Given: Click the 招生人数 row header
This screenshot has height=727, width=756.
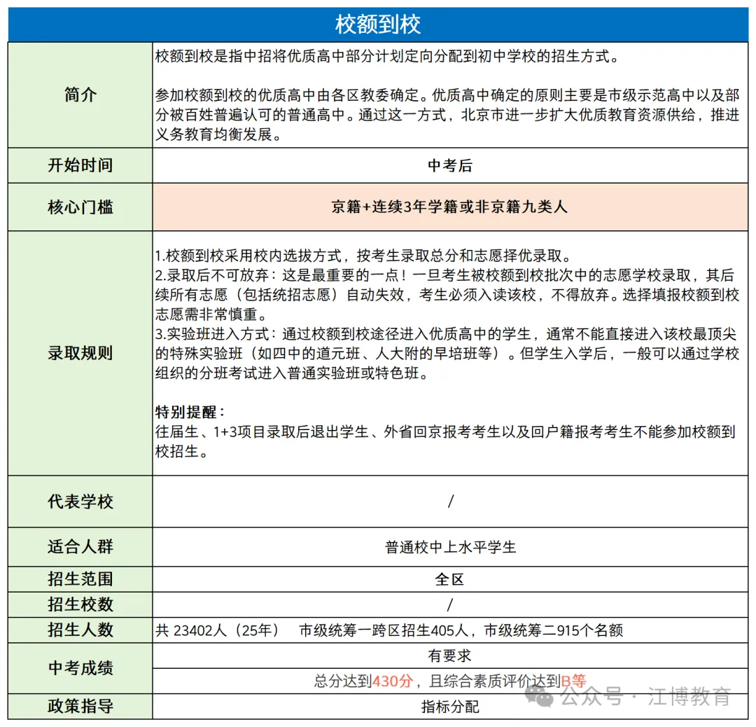Looking at the screenshot, I should click(79, 630).
